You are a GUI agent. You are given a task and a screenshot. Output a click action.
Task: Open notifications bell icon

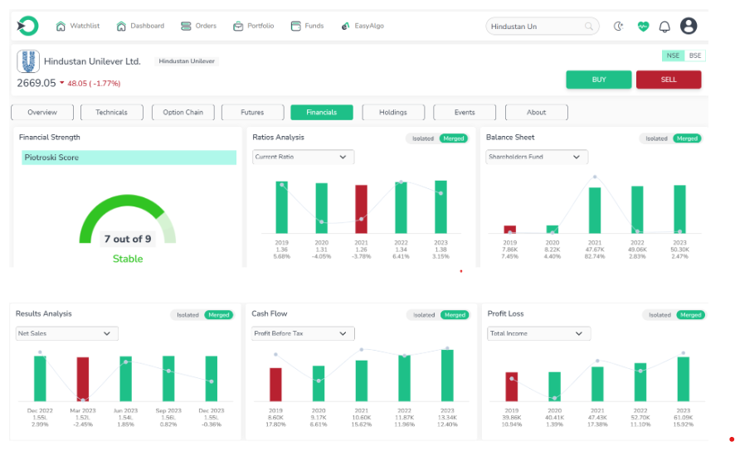[x=664, y=27]
